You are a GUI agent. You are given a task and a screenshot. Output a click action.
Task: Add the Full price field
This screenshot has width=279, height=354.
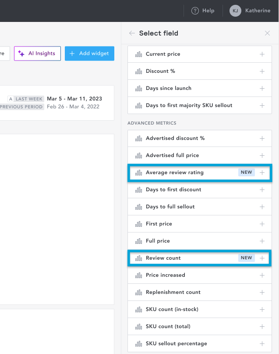point(262,241)
